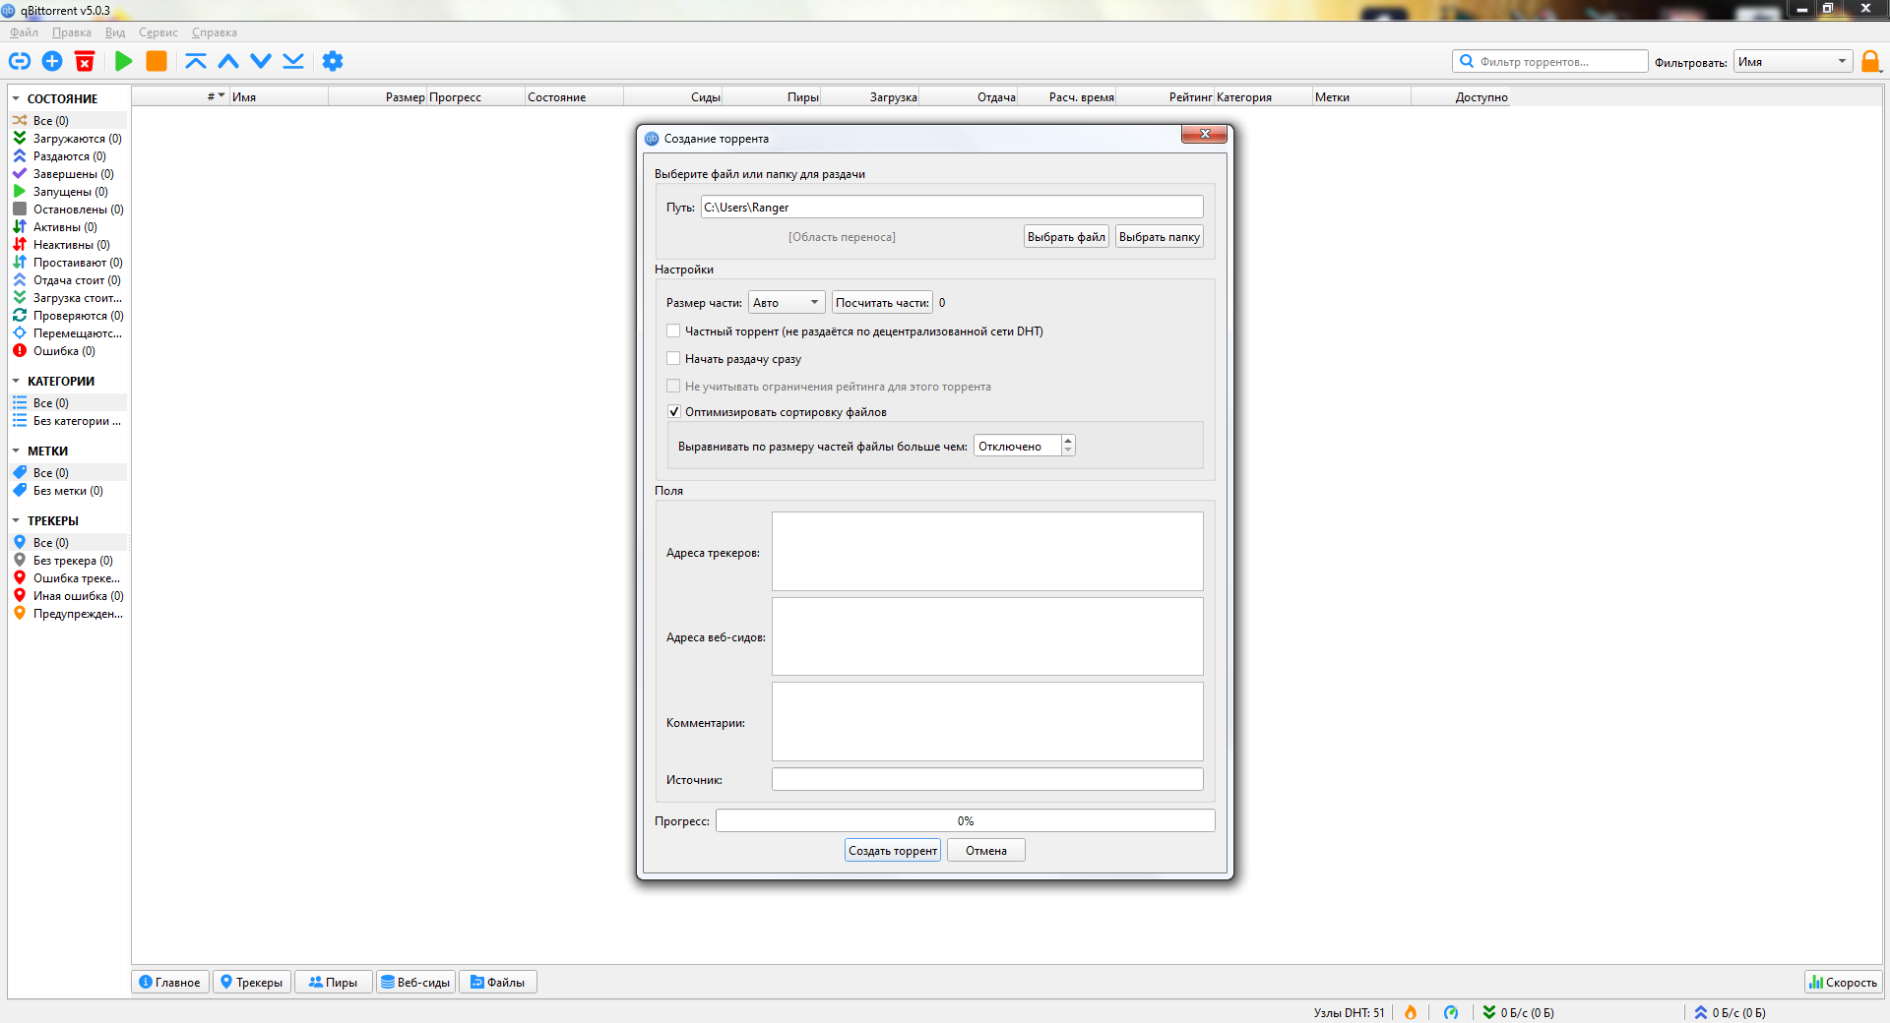Open the Размер части Авто dropdown

point(787,302)
